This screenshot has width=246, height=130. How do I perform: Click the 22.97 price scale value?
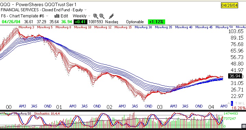click(x=237, y=96)
